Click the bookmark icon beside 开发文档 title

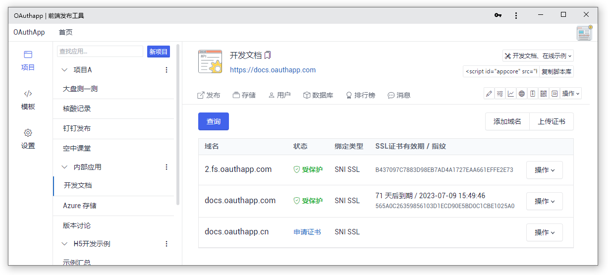tap(268, 55)
